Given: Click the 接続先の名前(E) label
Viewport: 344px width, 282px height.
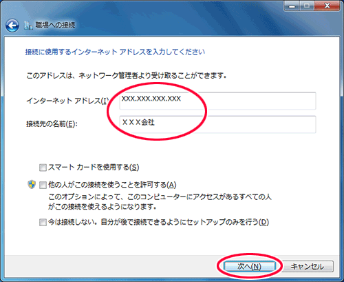Looking at the screenshot, I should pyautogui.click(x=52, y=124).
